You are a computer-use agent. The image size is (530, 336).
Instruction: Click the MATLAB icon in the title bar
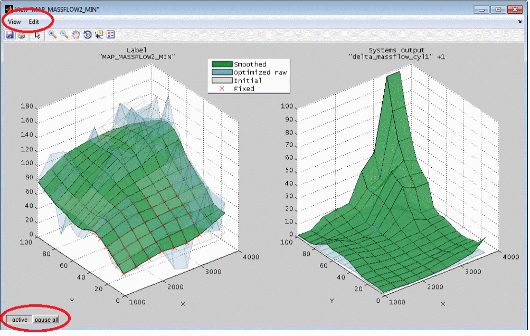(x=8, y=9)
